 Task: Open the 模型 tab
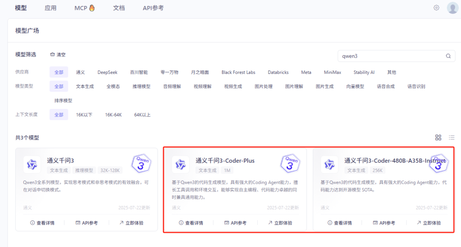point(21,8)
